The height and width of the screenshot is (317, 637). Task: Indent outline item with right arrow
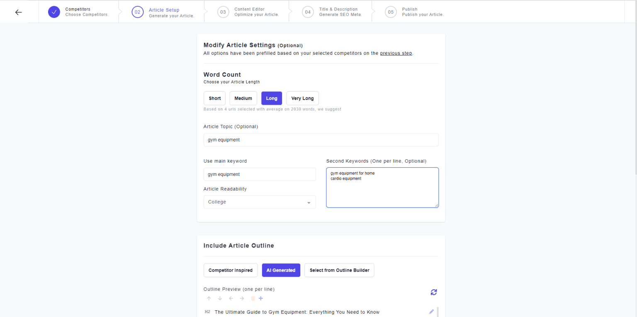(x=242, y=298)
